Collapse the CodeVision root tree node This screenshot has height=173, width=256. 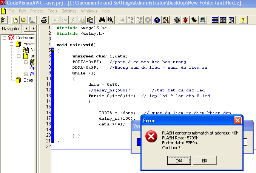tap(5, 38)
